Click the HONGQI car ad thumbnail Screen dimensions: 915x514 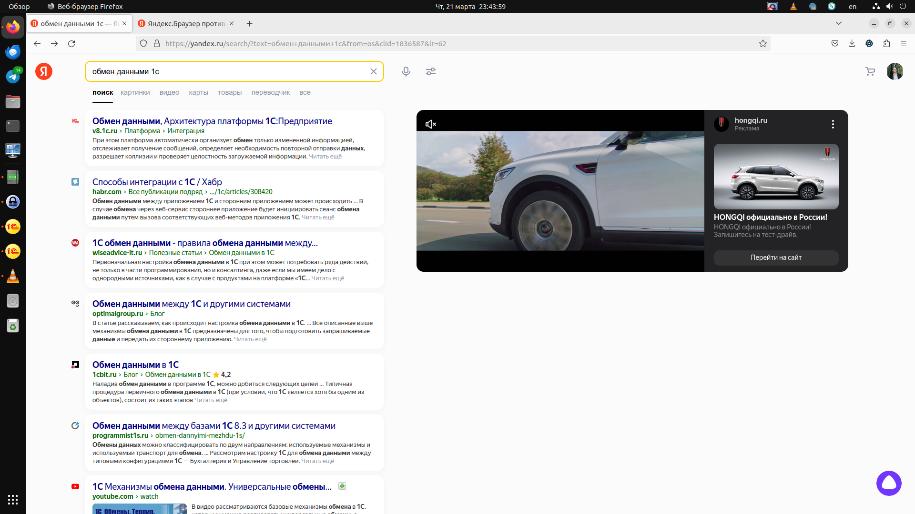tap(776, 177)
